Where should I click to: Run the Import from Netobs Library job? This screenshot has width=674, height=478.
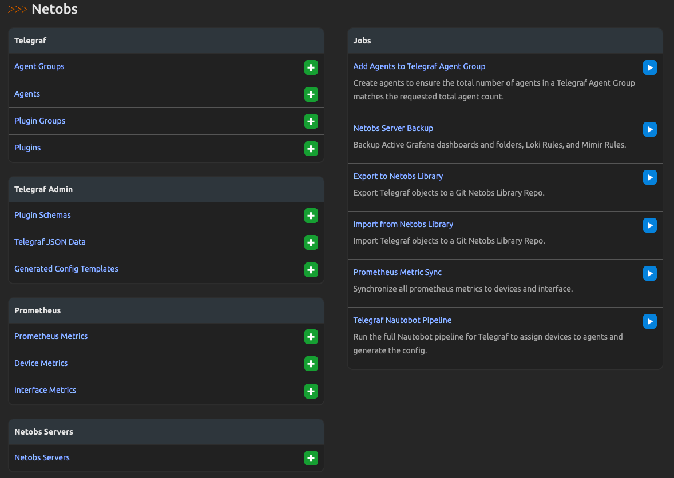pos(649,225)
